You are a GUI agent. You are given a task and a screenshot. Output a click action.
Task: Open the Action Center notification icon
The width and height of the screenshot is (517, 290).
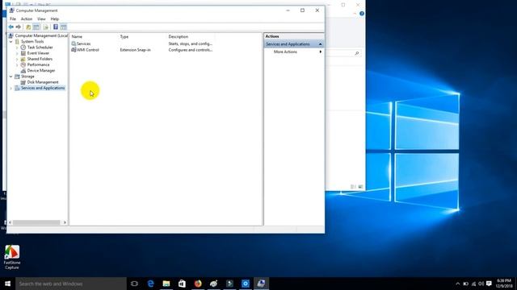coord(489,284)
